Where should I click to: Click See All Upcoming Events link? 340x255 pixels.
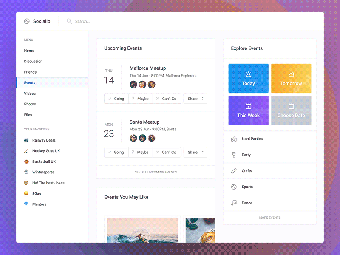(156, 172)
